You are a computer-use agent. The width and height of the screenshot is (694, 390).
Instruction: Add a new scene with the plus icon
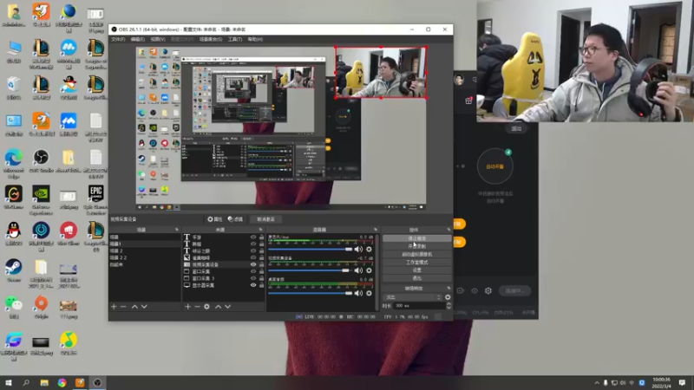click(x=114, y=307)
